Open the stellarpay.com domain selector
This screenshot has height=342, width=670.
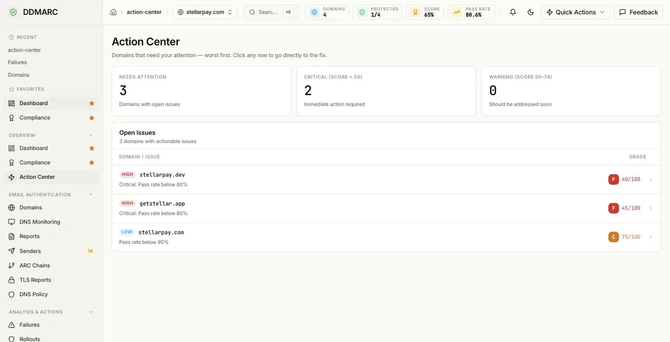[205, 12]
